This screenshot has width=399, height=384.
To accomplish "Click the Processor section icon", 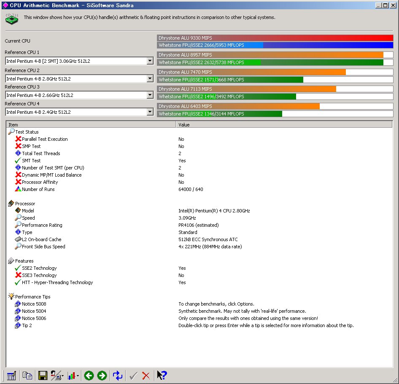I will point(11,204).
